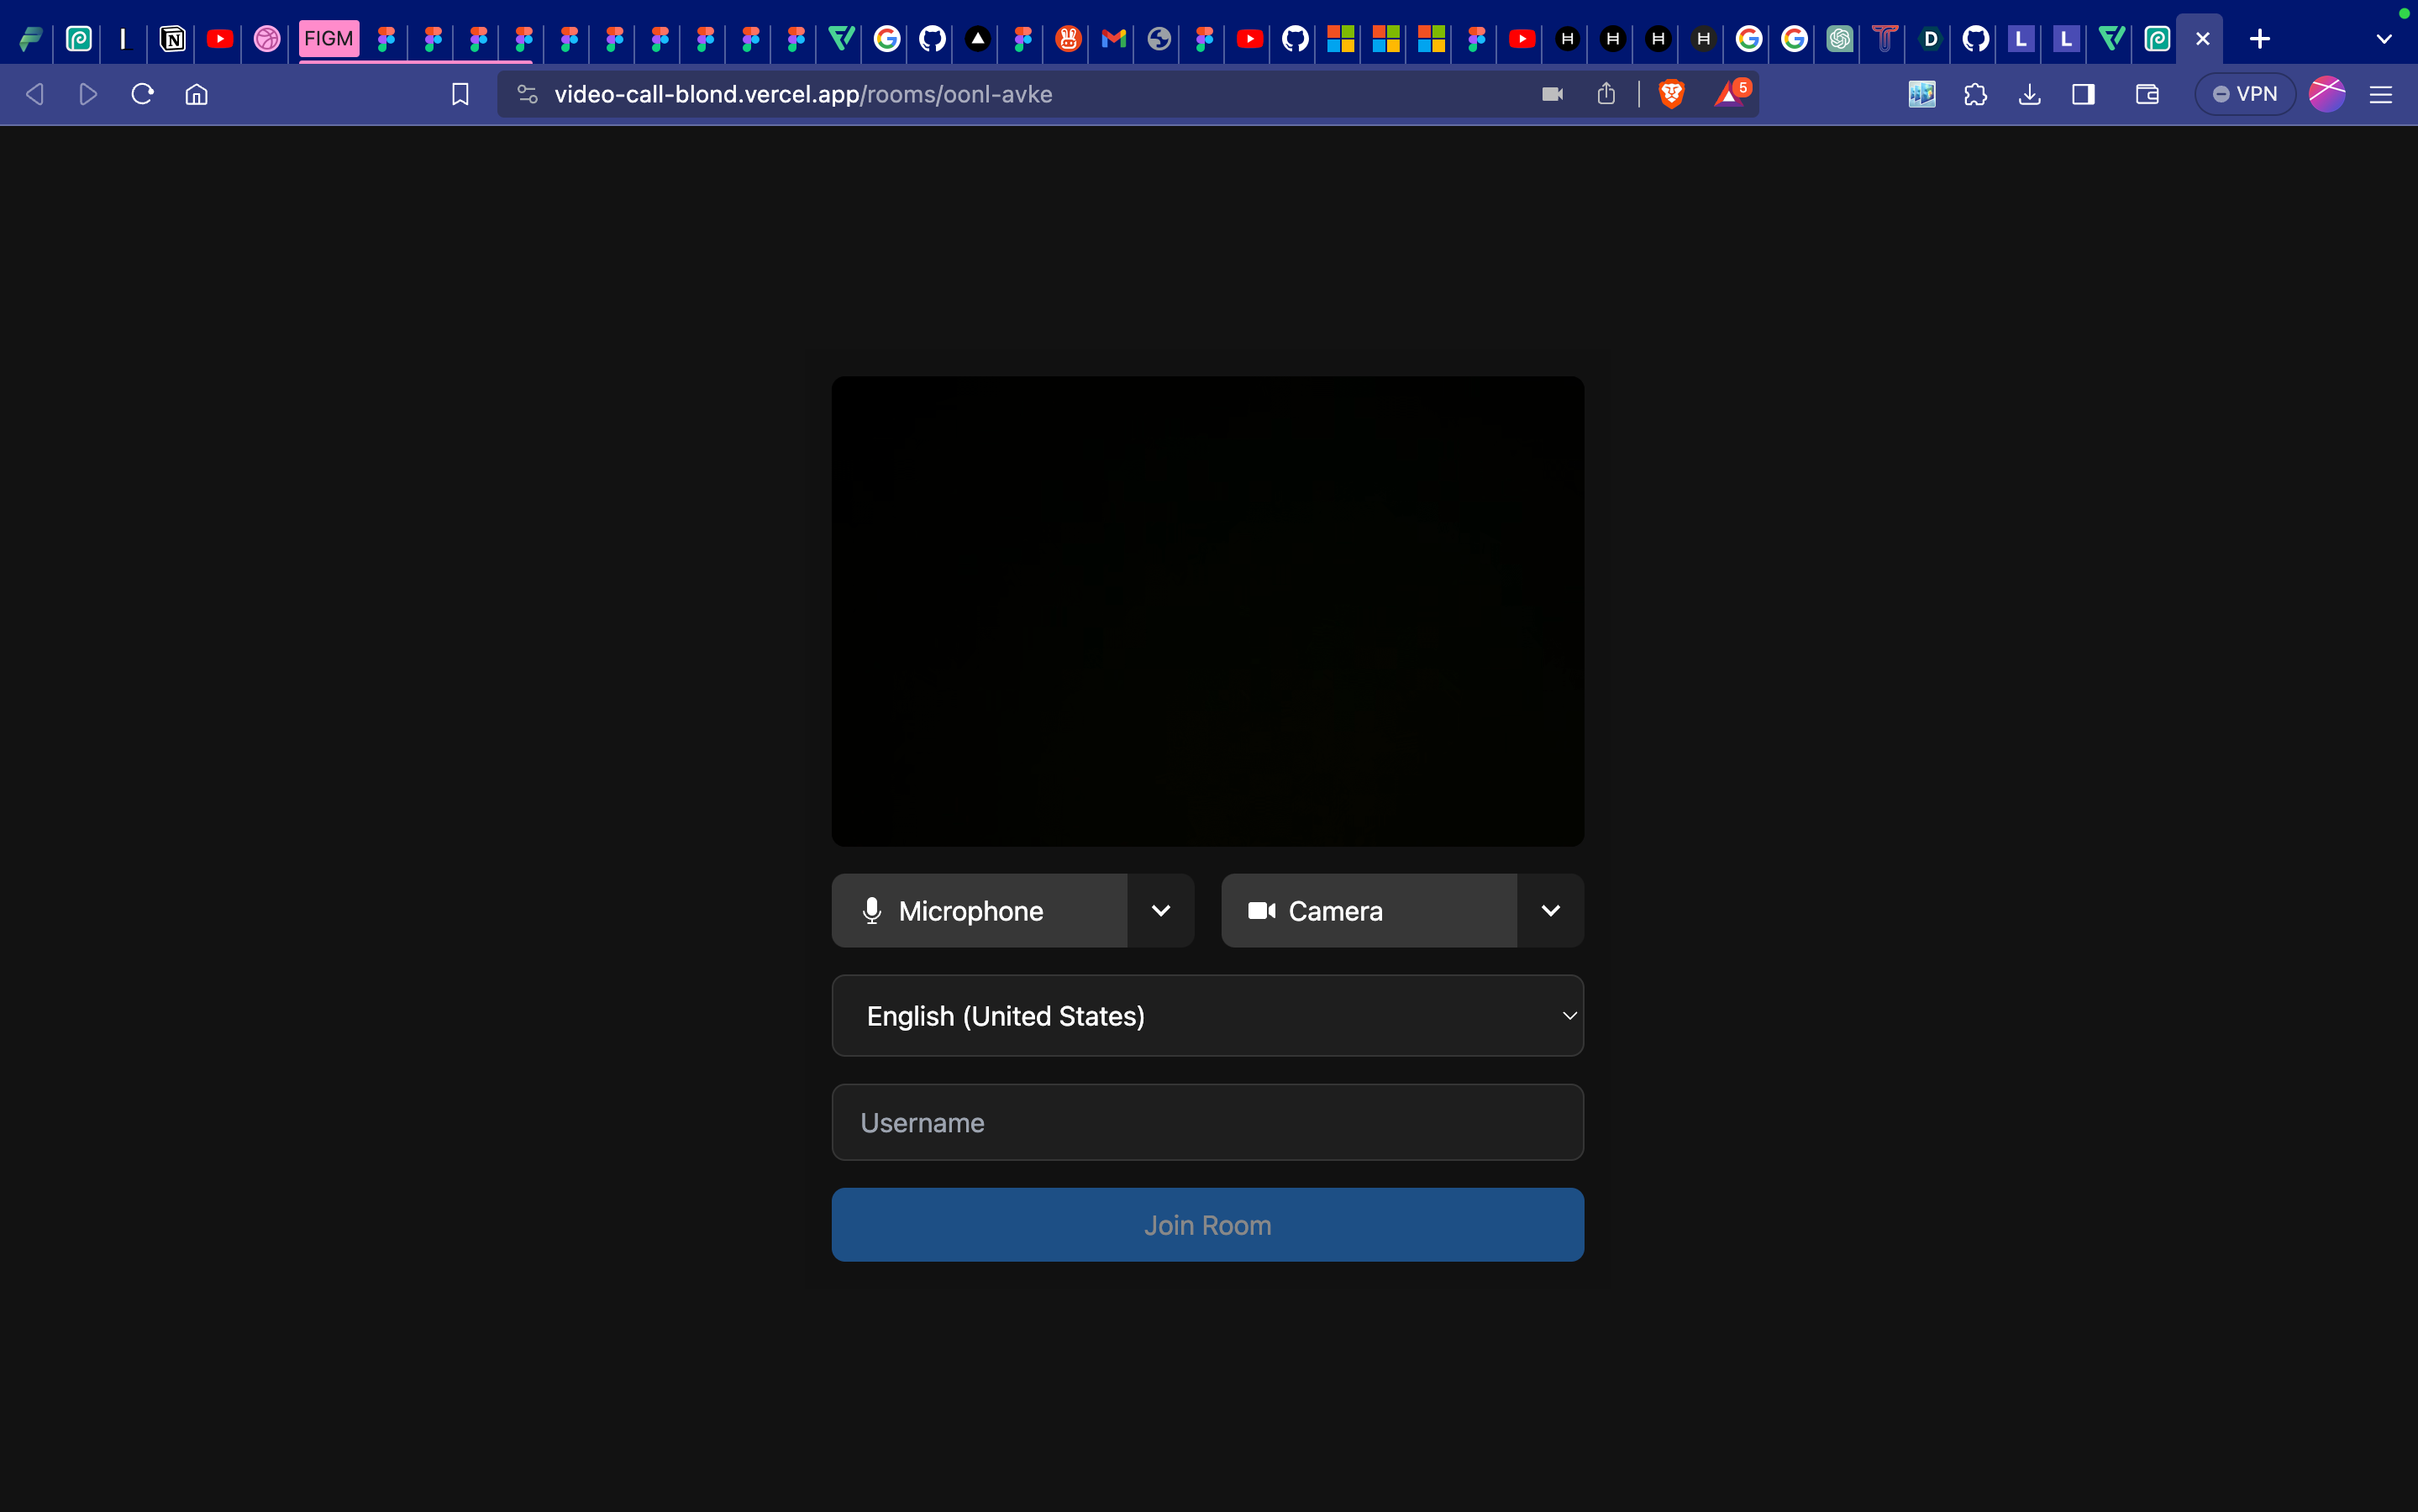Open the Brave Rewards triangle icon
Screen dimensions: 2418x1512
1729,94
